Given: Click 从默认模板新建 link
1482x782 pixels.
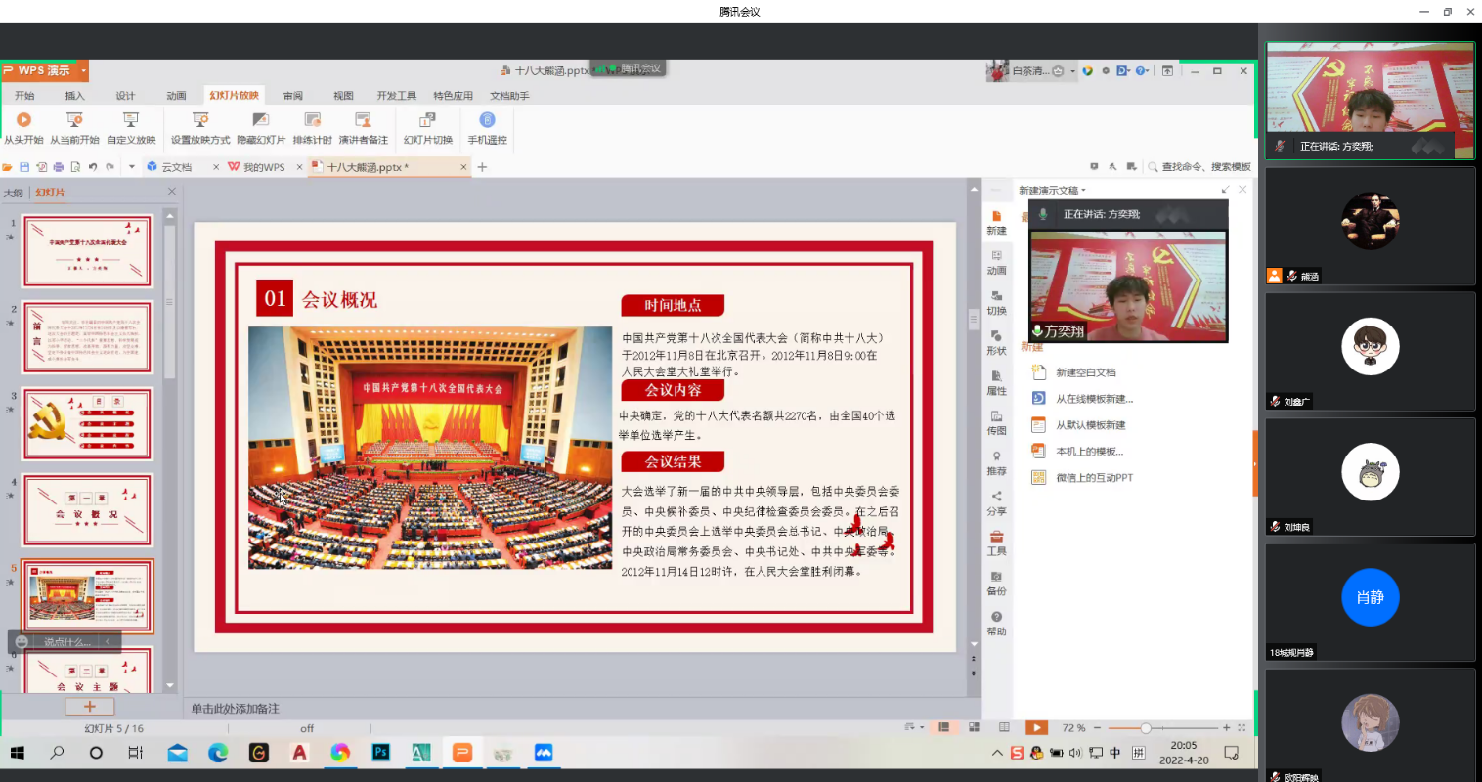Looking at the screenshot, I should coord(1090,425).
